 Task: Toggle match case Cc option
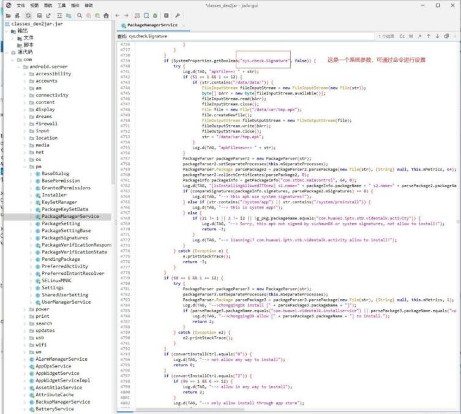click(402, 36)
